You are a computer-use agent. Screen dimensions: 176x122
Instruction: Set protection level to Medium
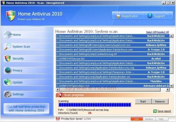point(149,119)
